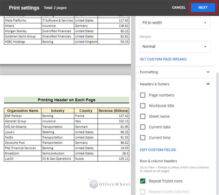Click the settings panel vertical scrollbar

coord(218,133)
